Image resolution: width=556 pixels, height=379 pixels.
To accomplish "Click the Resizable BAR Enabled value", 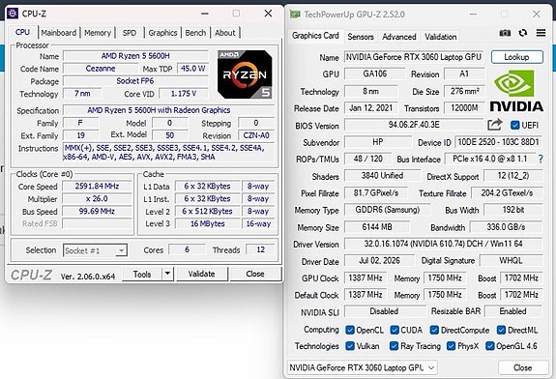I will pyautogui.click(x=513, y=311).
